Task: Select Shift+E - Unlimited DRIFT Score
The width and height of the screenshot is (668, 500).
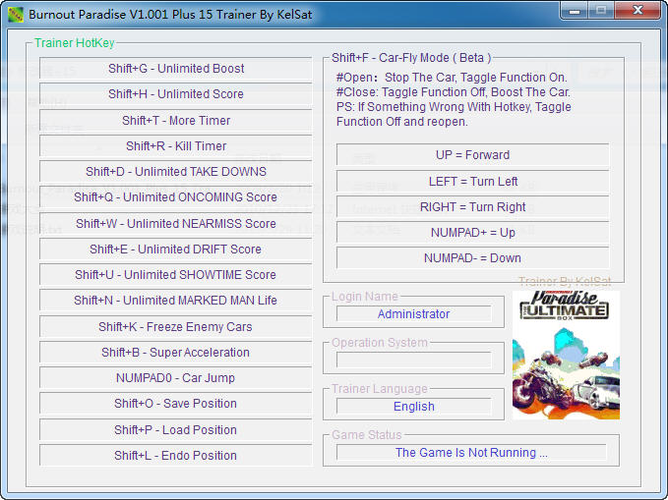Action: pyautogui.click(x=176, y=249)
